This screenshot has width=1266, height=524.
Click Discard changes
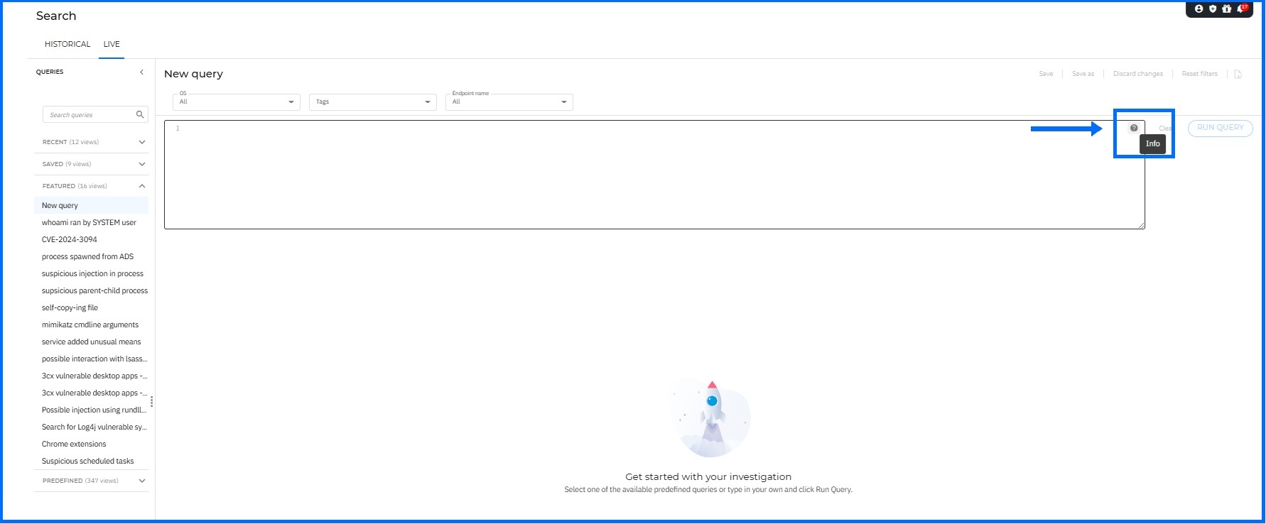(1138, 74)
